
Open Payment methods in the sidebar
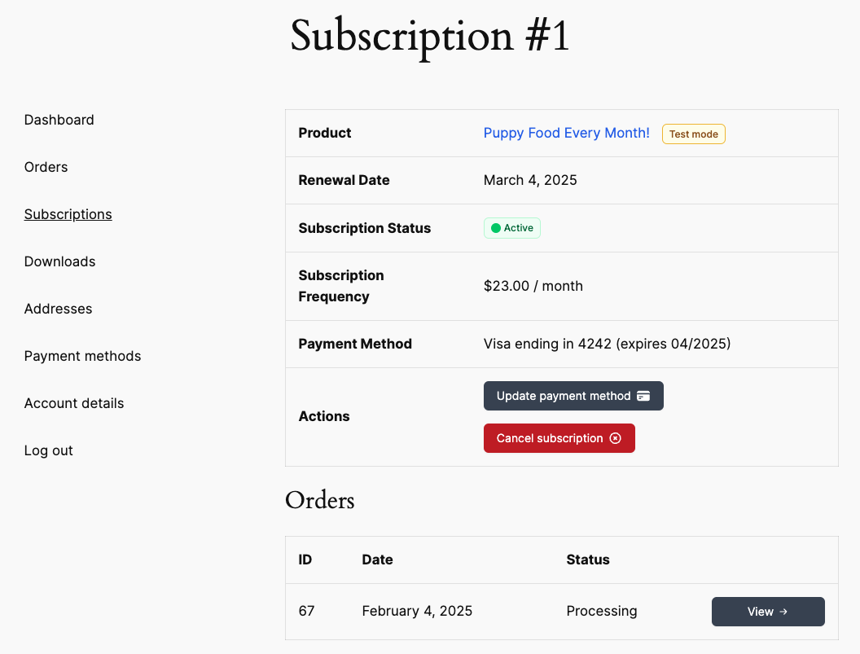[x=83, y=356]
